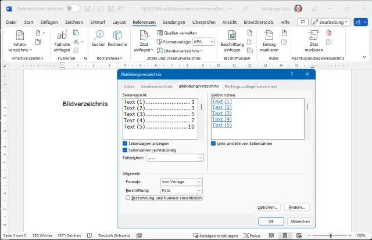This screenshot has height=240, width=372.
Task: Open the Füllzeichen dropdown
Action: point(201,158)
